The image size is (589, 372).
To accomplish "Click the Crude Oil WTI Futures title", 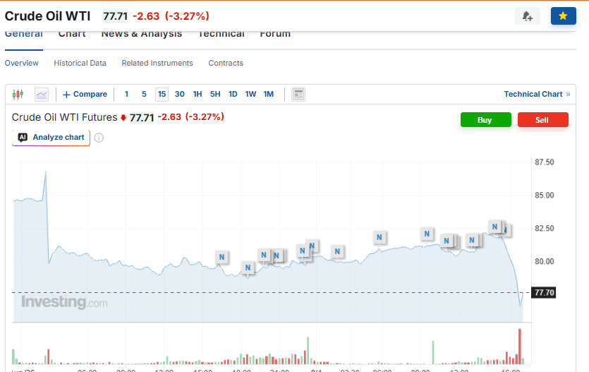I will (65, 117).
